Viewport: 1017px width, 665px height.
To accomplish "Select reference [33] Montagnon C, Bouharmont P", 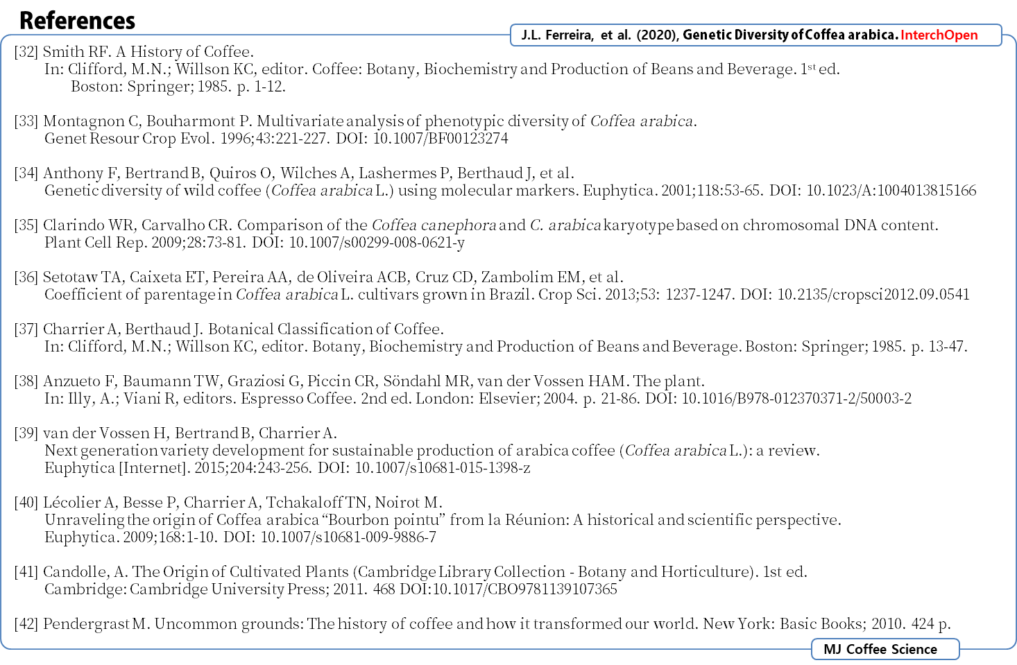I will [x=355, y=121].
